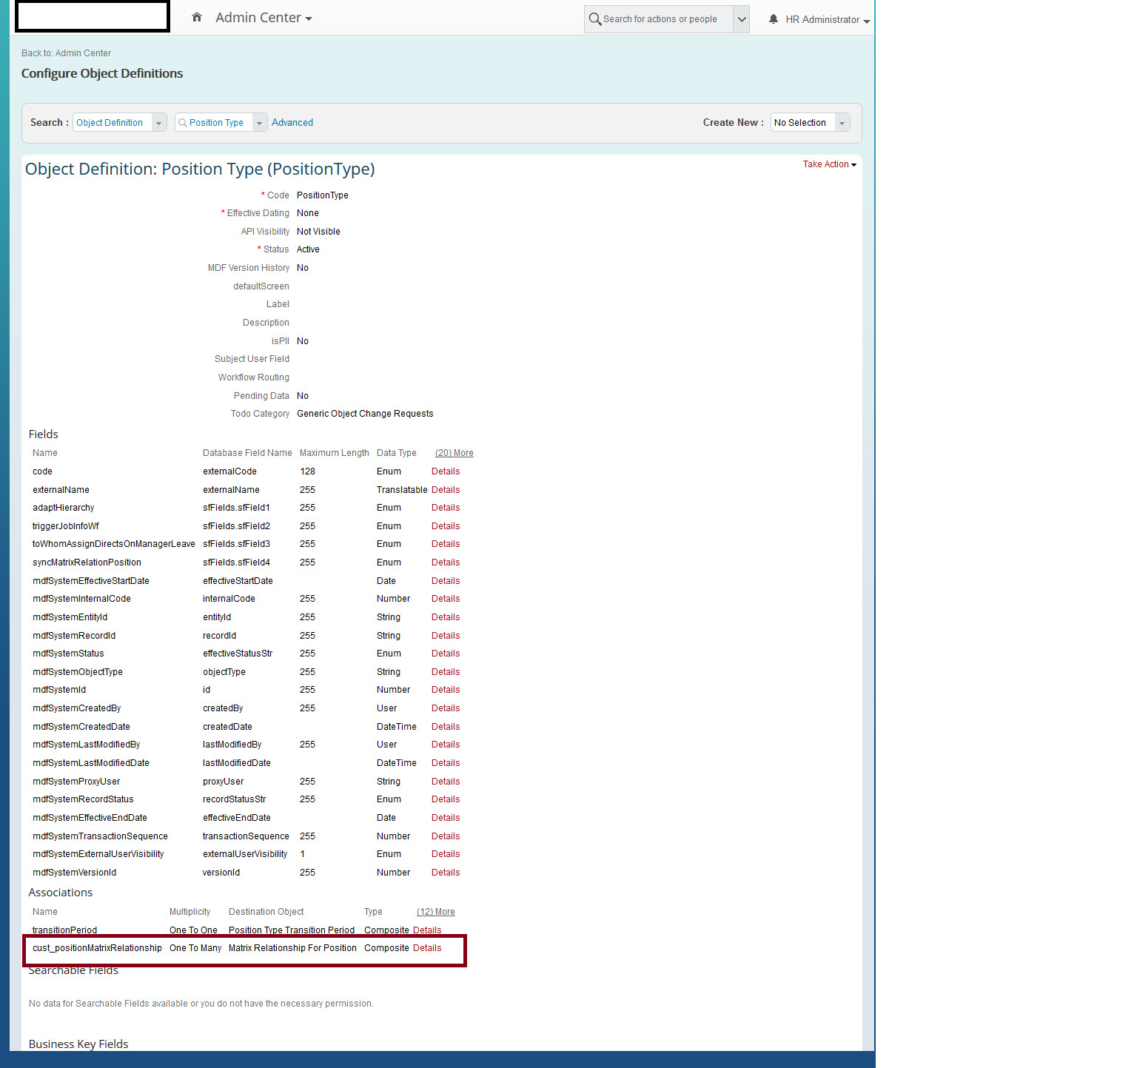Open Details for externalName field

point(446,490)
